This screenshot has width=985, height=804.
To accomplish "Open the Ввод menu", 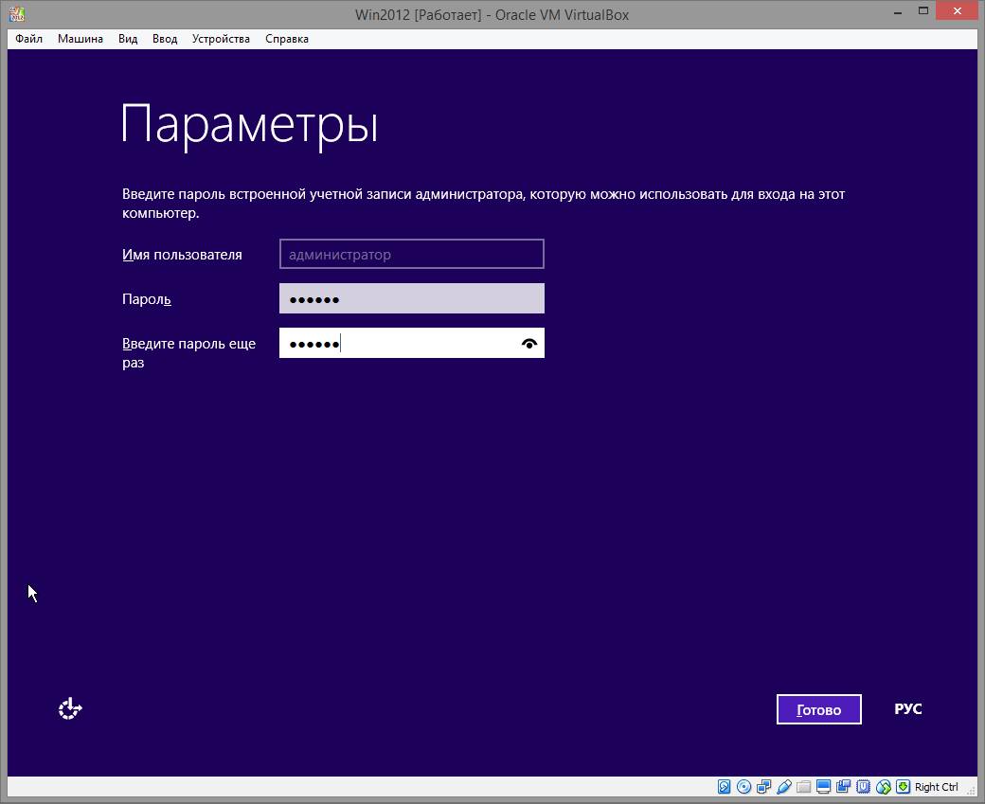I will [165, 39].
